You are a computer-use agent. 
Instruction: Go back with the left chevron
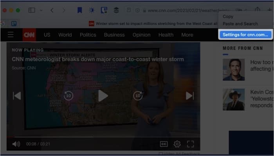[x=52, y=11]
